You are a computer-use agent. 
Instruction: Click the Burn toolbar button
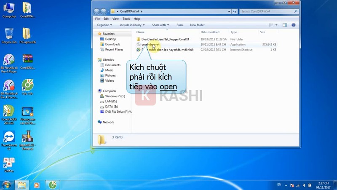coord(180,25)
